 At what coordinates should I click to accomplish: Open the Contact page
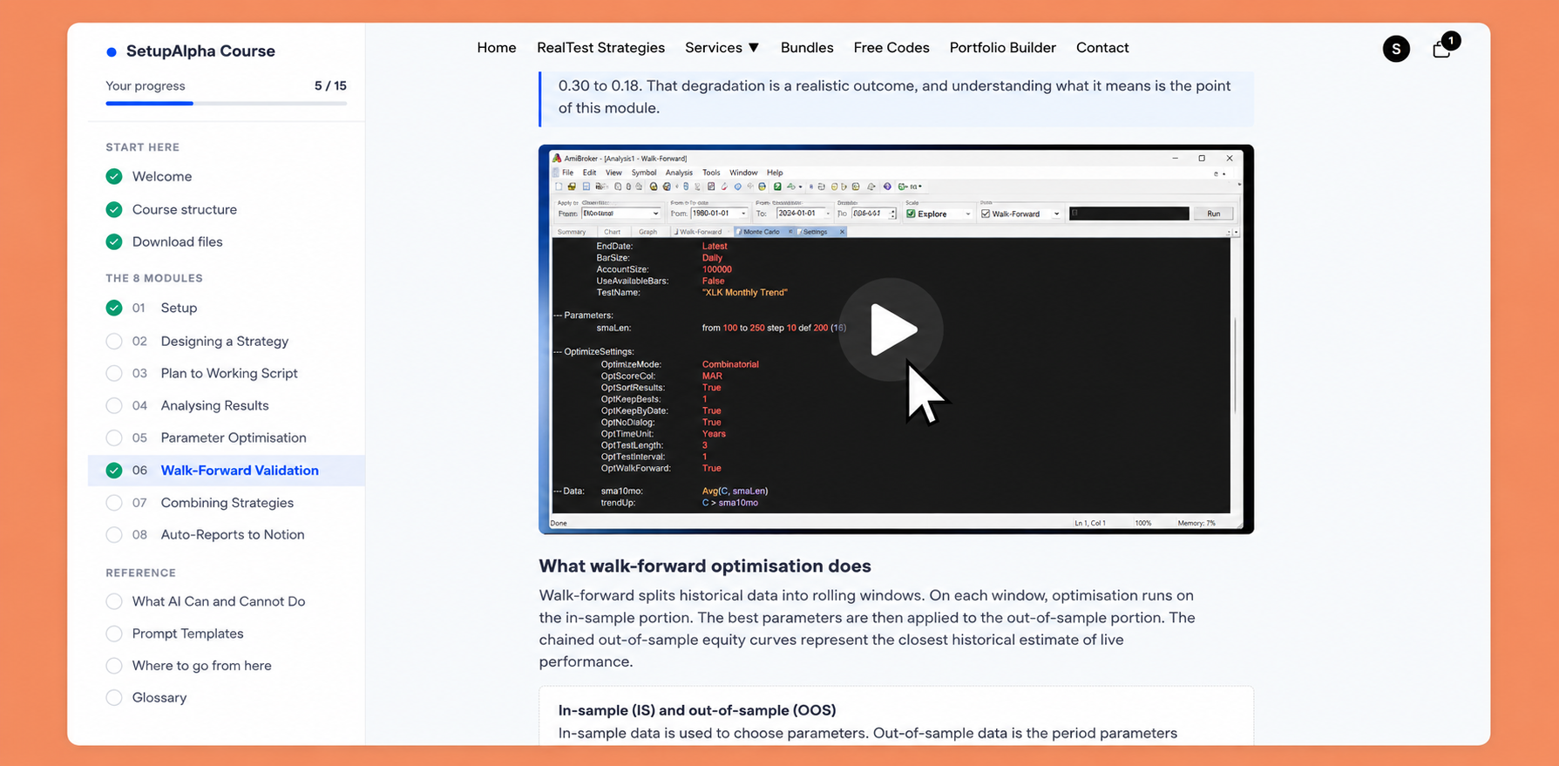[x=1102, y=48]
